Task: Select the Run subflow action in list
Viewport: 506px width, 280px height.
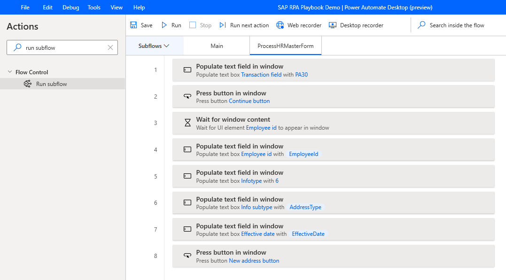Action: coord(62,84)
